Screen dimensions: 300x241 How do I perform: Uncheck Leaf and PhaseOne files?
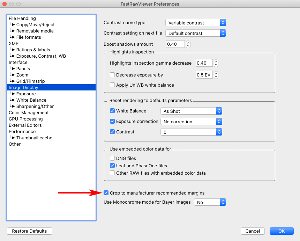click(112, 166)
